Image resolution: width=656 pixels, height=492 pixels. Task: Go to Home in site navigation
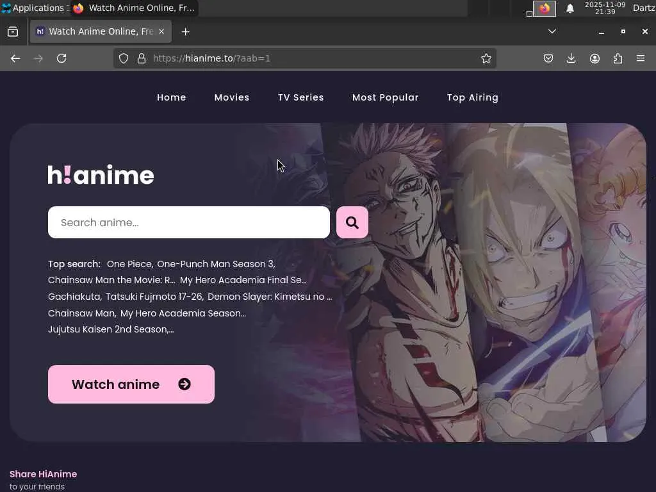click(x=172, y=97)
